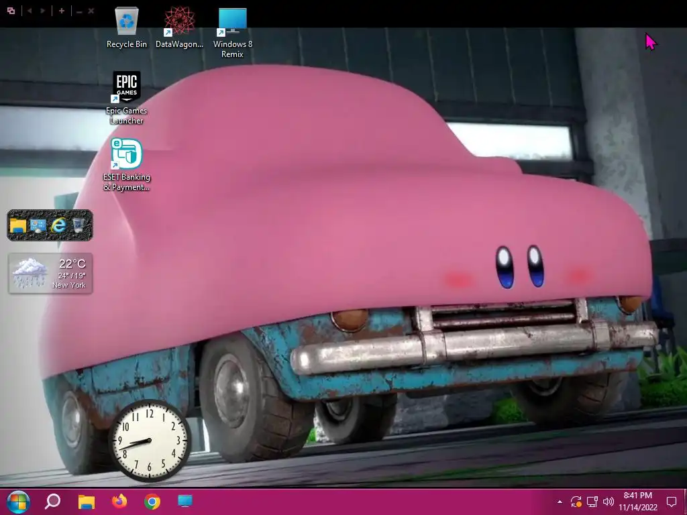Launch the Epic Games Launcher shortcut
This screenshot has width=687, height=515.
[x=127, y=98]
